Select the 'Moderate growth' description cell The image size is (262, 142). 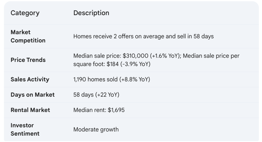96,129
